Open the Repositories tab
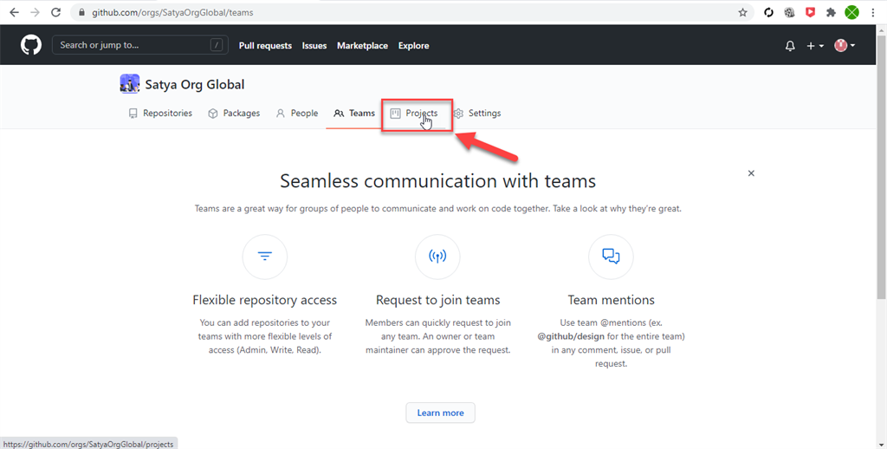The height and width of the screenshot is (449, 887). click(160, 114)
